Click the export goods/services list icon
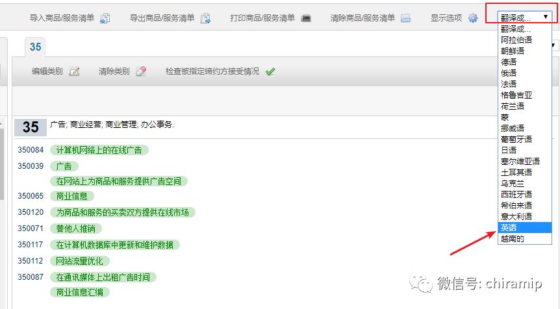This screenshot has height=309, width=560. pyautogui.click(x=205, y=18)
